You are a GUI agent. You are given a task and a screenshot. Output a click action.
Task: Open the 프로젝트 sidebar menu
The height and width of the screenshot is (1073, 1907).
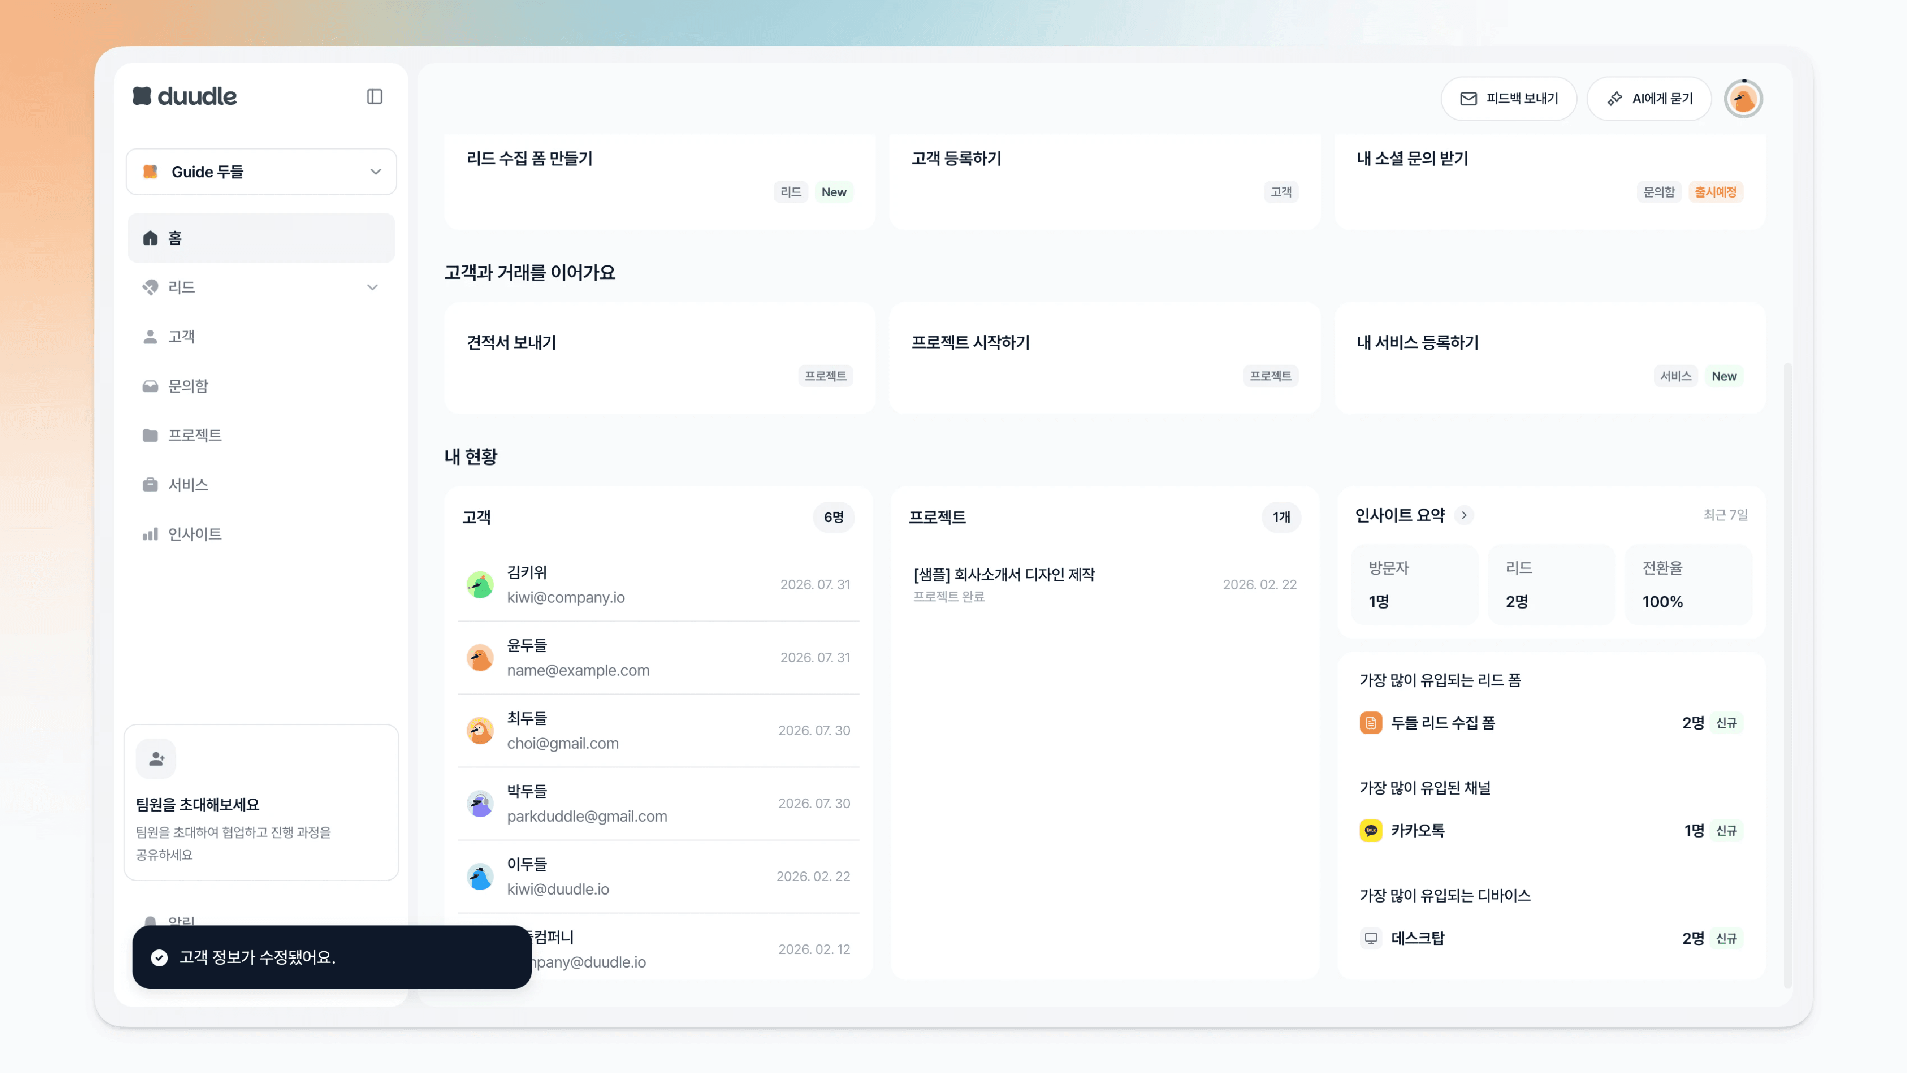(x=261, y=436)
